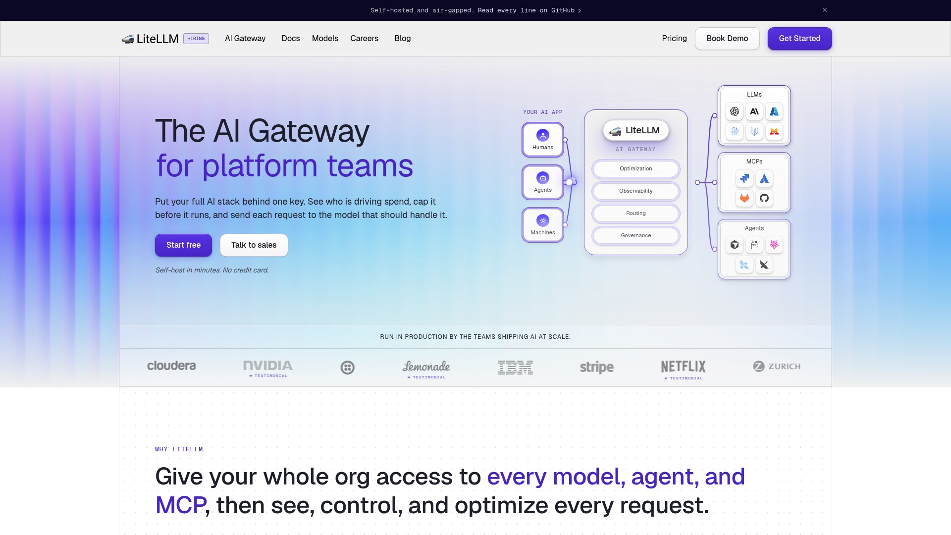The image size is (951, 535).
Task: Open the Netflix testimonial link
Action: click(x=684, y=378)
